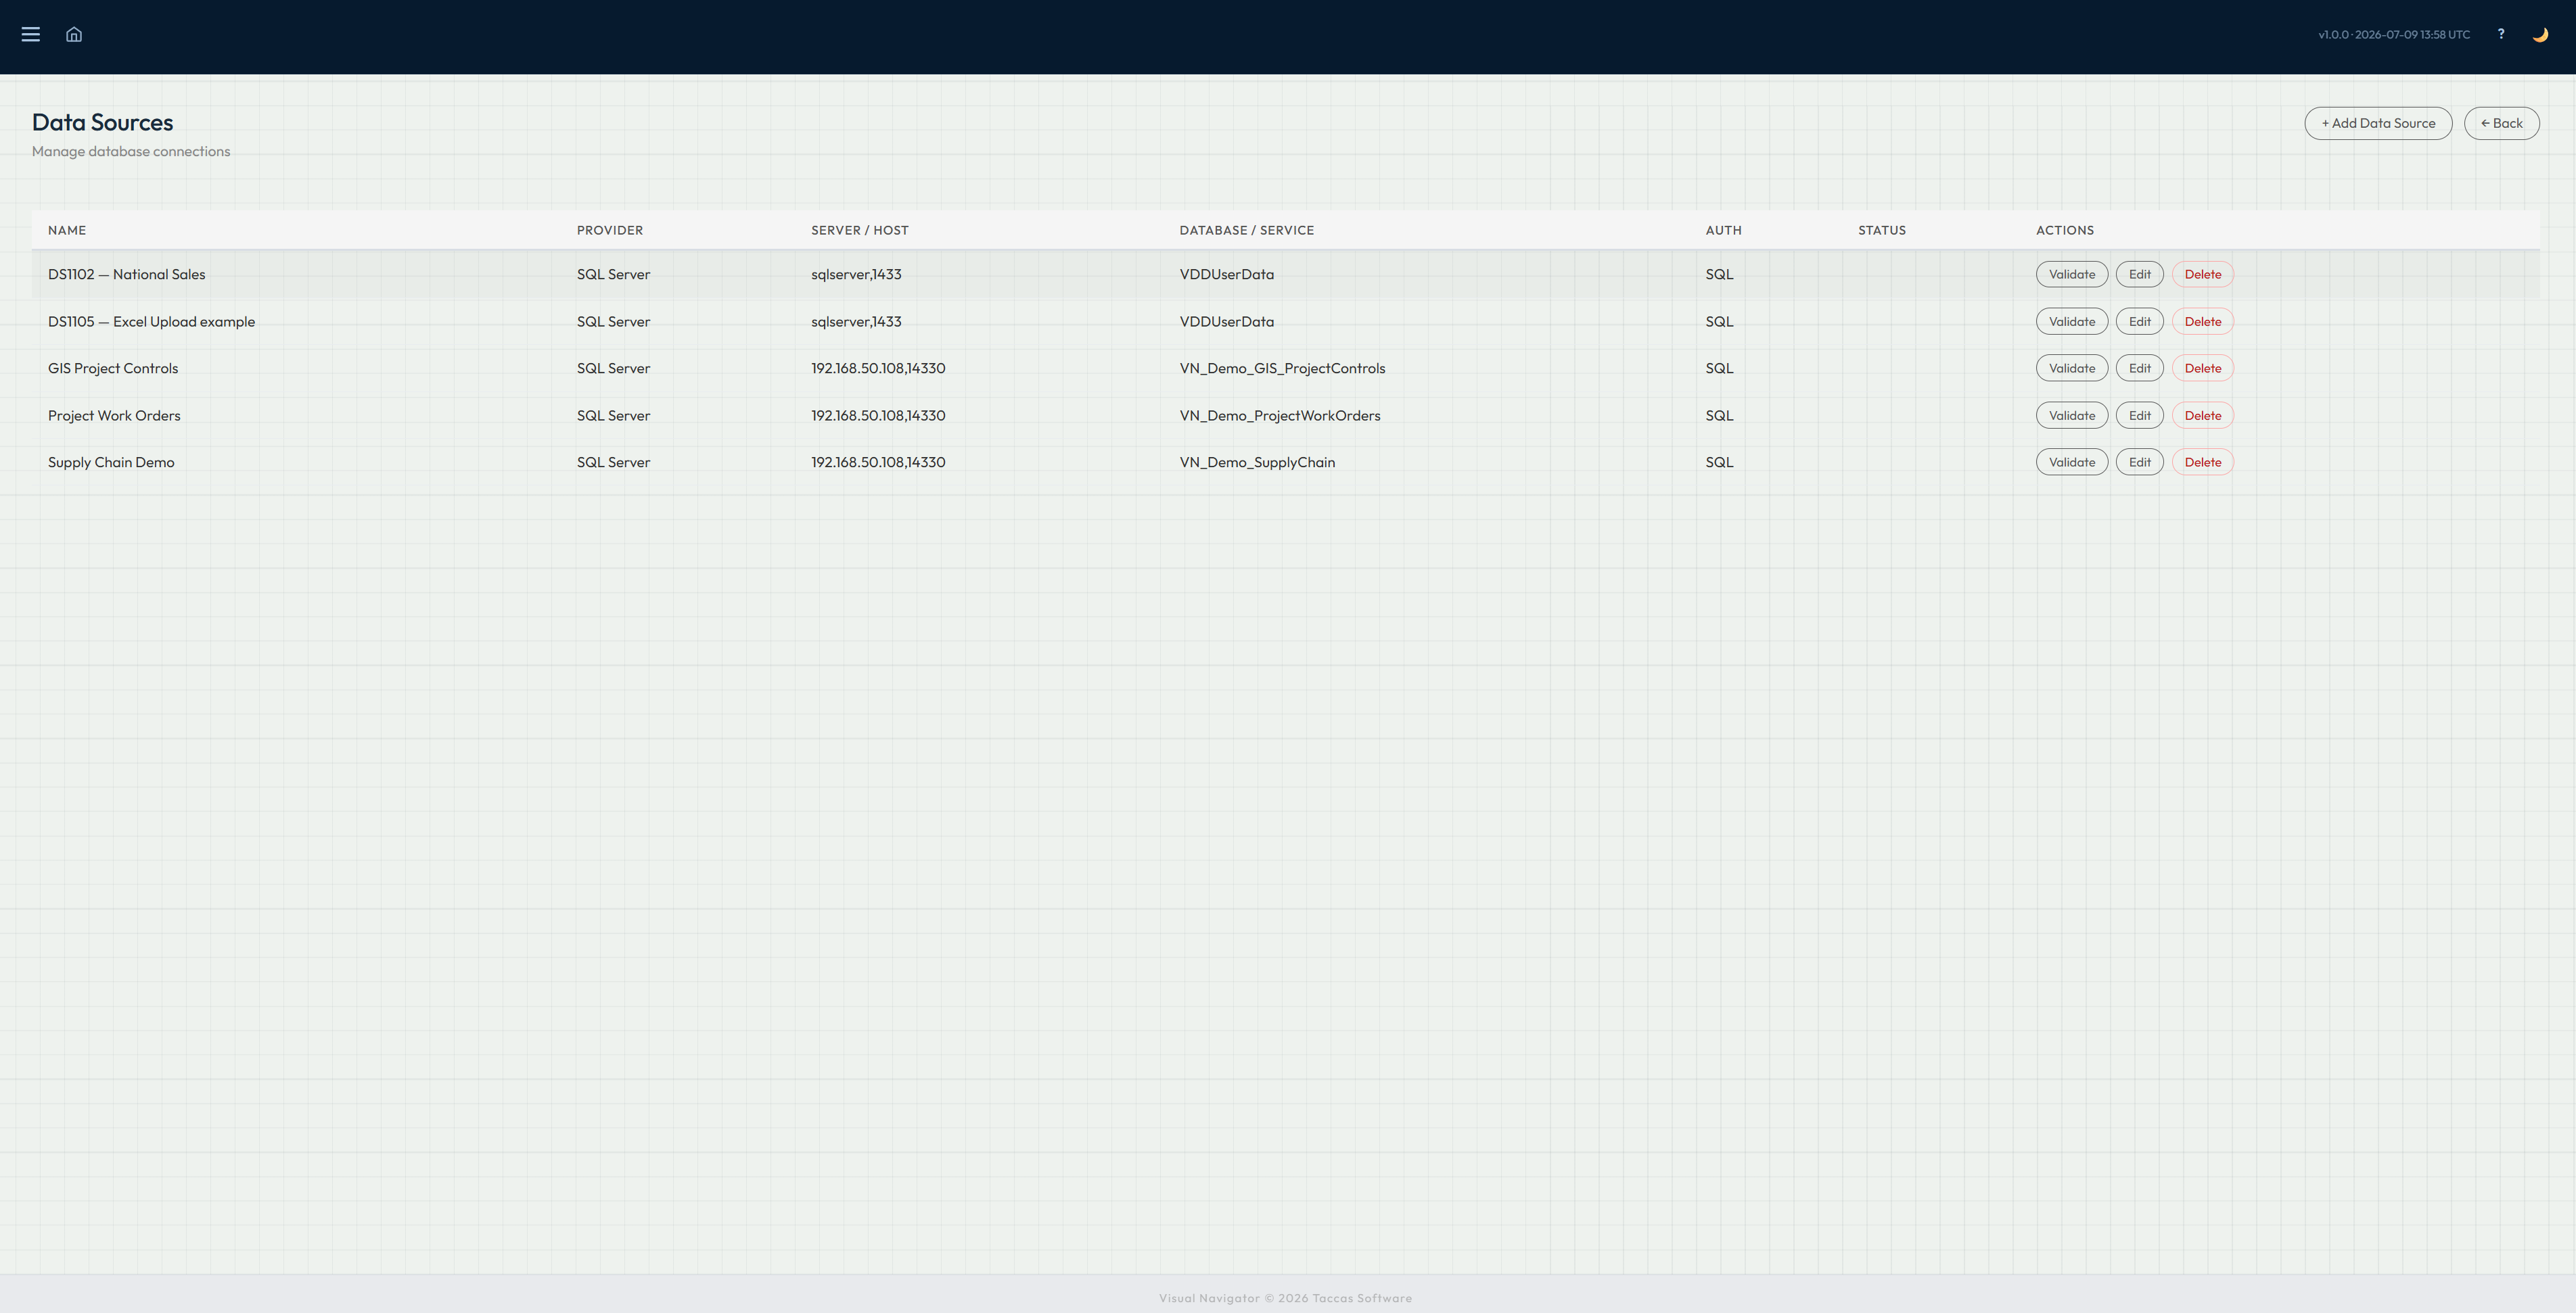2576x1313 pixels.
Task: Validate DS1102 National Sales connection
Action: coord(2072,274)
